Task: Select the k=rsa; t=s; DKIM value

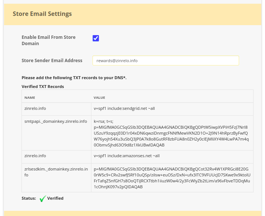Action: click(x=172, y=133)
